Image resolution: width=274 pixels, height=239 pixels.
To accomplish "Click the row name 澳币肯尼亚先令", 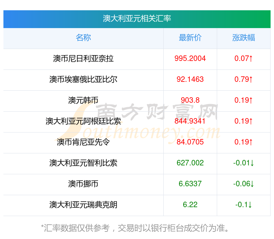I will (83, 142).
